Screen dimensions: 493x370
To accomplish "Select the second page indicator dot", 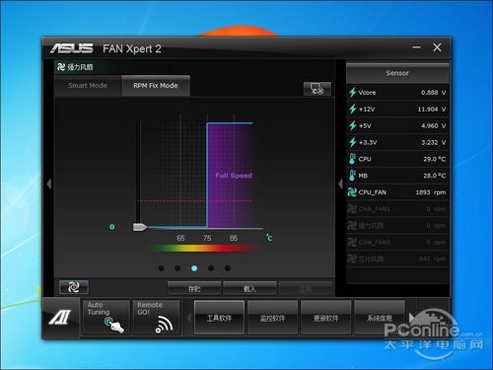I will pos(177,268).
